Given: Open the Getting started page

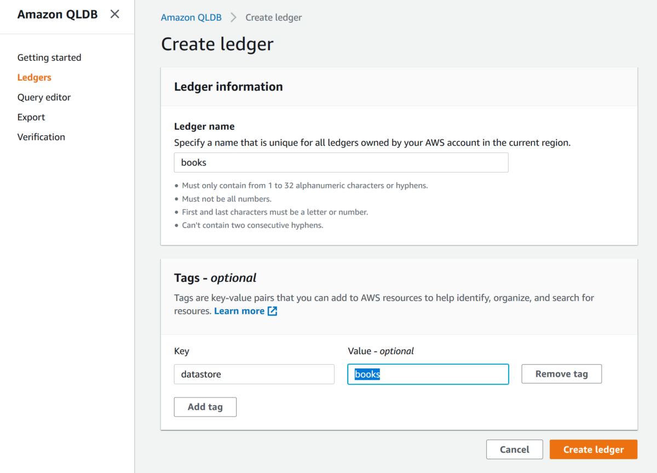Looking at the screenshot, I should click(x=49, y=57).
